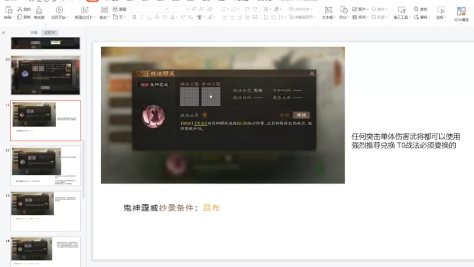Decrease font size with A- icon
474x267 pixels.
coord(201,9)
